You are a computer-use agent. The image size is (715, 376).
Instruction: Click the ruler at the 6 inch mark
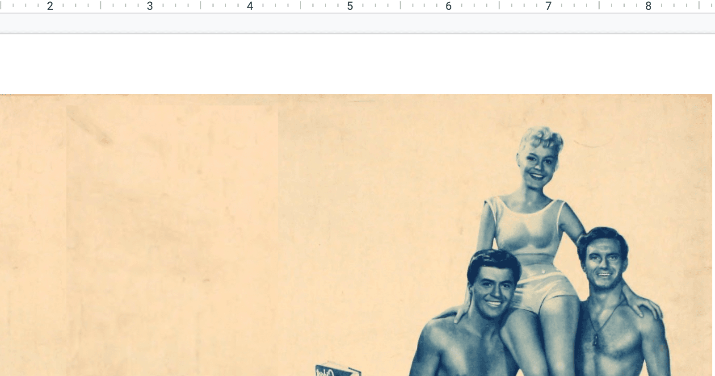point(449,6)
